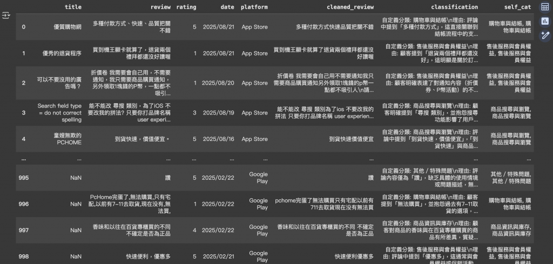Toggle cell output sidebar icon
The height and width of the screenshot is (264, 553).
pyautogui.click(x=5, y=15)
